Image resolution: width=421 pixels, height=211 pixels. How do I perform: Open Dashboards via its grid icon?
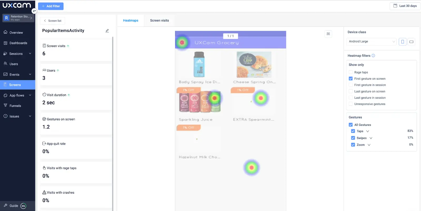pyautogui.click(x=6, y=43)
